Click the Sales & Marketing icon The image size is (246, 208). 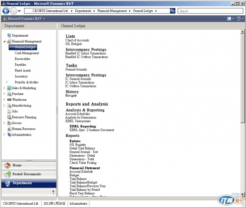click(9, 88)
